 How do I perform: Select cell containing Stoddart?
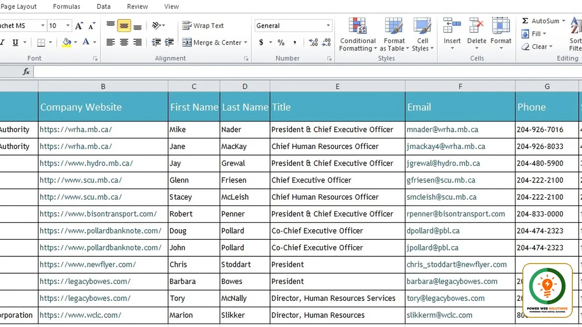click(245, 265)
